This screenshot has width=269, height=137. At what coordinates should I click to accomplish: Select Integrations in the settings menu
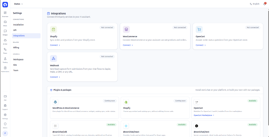[x=26, y=36]
